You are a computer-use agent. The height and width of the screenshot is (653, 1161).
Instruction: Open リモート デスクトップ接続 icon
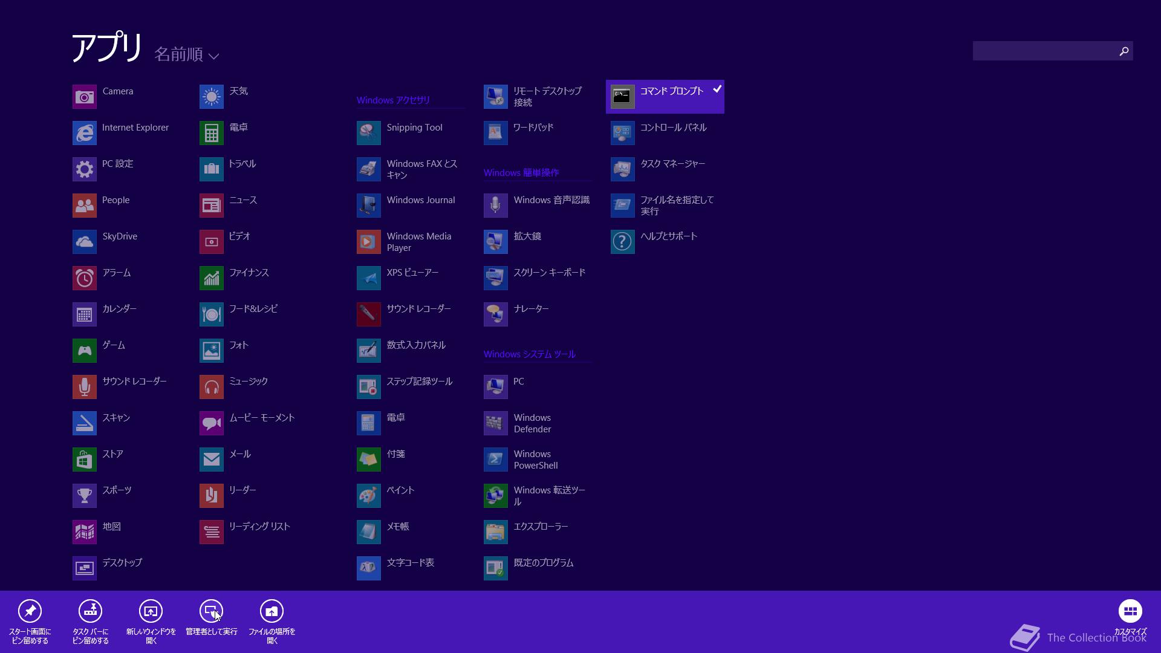496,97
